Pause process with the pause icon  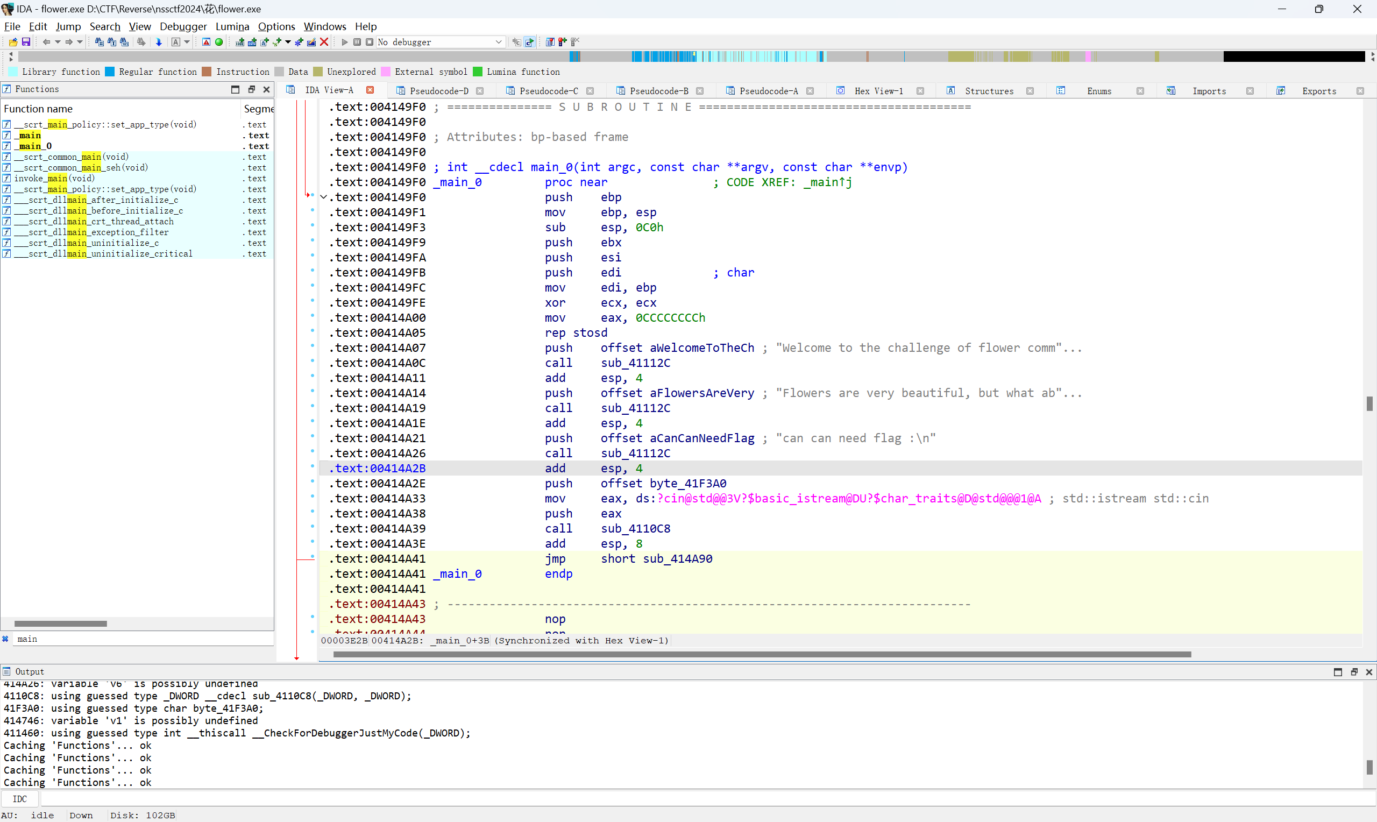pyautogui.click(x=357, y=42)
